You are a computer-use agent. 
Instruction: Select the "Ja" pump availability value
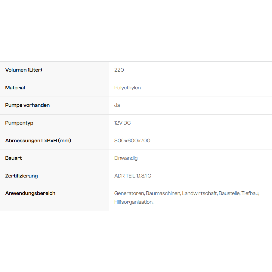117,105
